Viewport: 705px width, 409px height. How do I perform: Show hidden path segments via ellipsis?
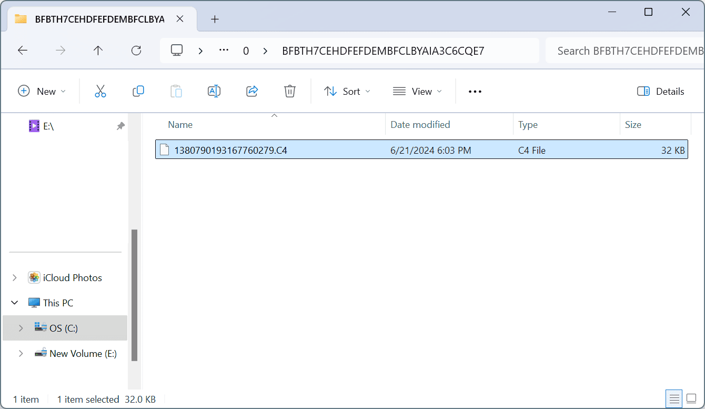(x=224, y=51)
